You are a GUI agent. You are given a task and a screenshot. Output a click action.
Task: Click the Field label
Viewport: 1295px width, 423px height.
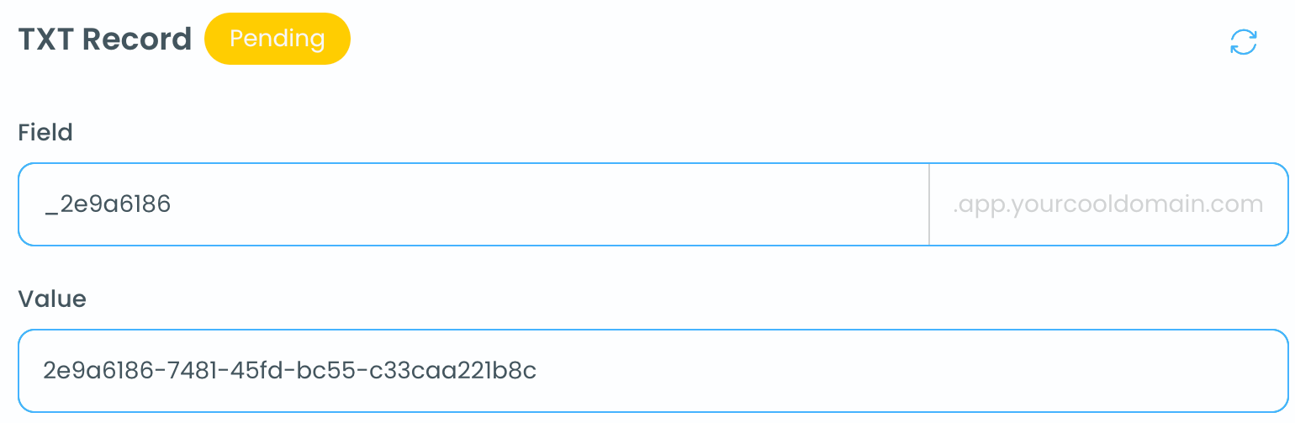45,132
